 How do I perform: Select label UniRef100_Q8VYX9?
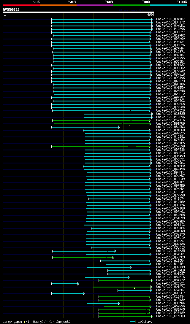pyautogui.click(x=171, y=267)
